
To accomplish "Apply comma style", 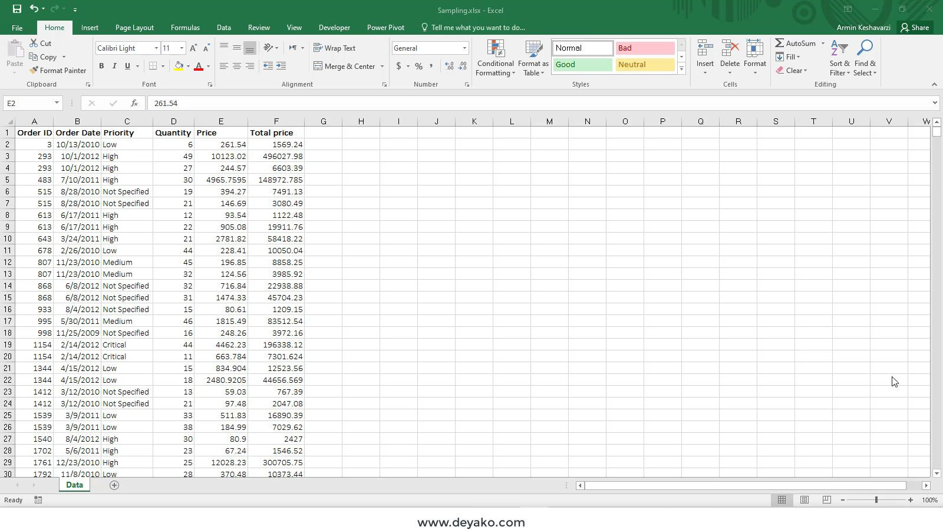I will [x=431, y=66].
